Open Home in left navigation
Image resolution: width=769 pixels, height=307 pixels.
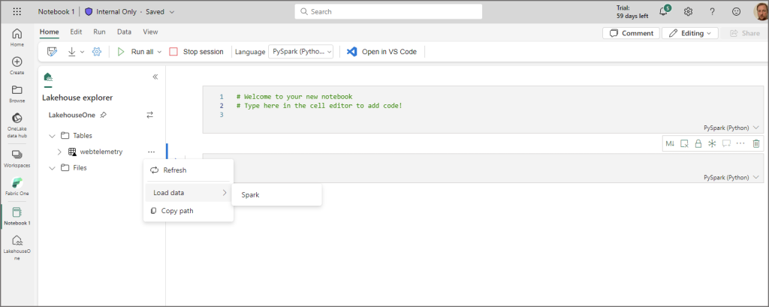click(x=17, y=38)
